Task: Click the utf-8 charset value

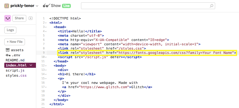Action: pyautogui.click(x=94, y=36)
